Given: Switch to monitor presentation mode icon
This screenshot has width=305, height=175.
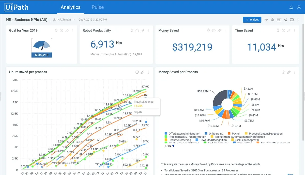Looking at the screenshot, I should 292,20.
